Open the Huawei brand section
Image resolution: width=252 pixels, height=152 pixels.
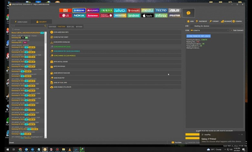pos(93,10)
